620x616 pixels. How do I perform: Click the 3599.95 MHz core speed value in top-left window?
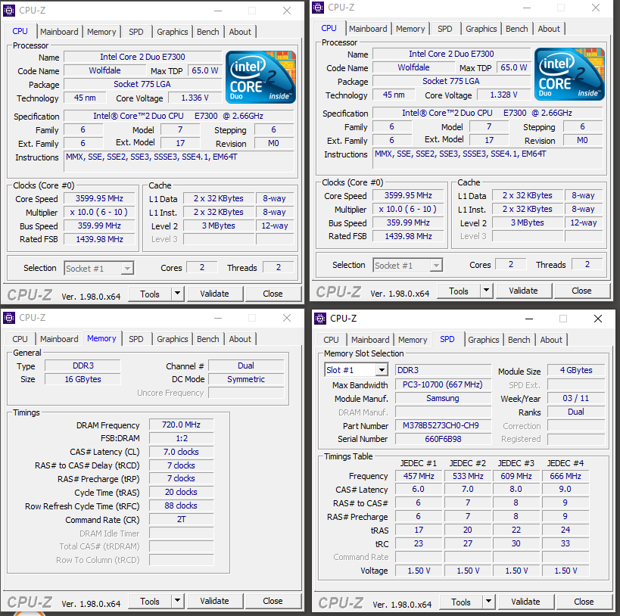pos(99,198)
